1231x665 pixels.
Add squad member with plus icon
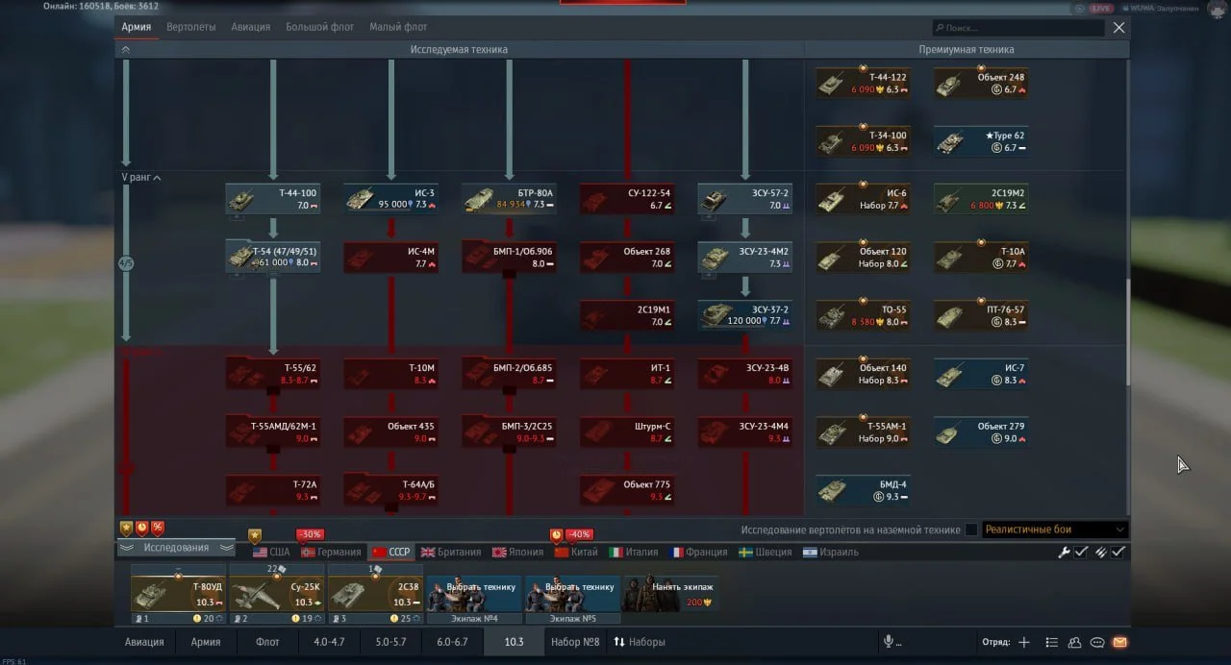(x=1024, y=642)
